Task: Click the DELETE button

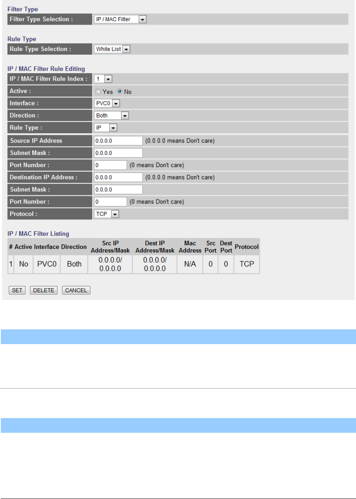Action: click(44, 290)
